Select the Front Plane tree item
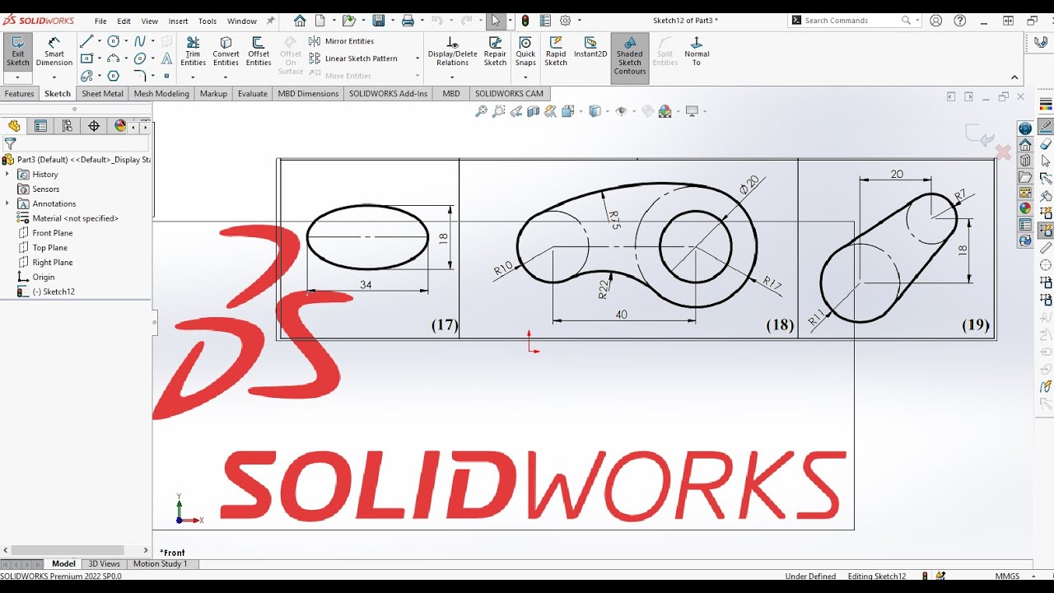 click(46, 233)
